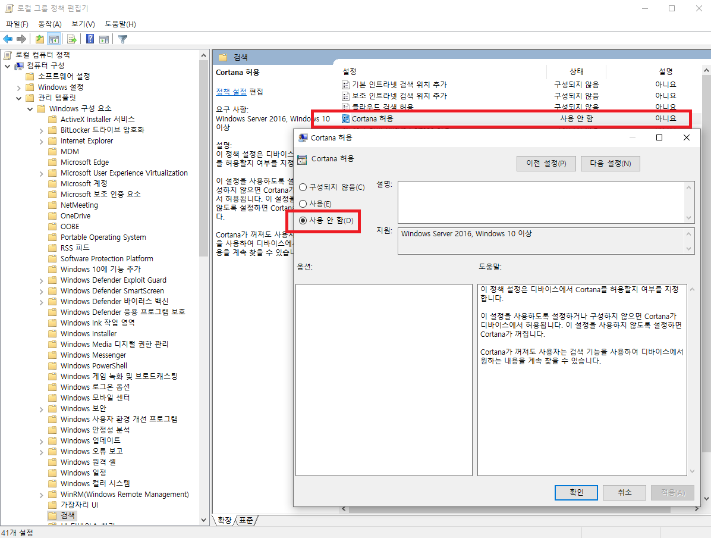Screen dimensions: 711x538
Task: Click the 다음 설정(N) button
Action: 611,164
